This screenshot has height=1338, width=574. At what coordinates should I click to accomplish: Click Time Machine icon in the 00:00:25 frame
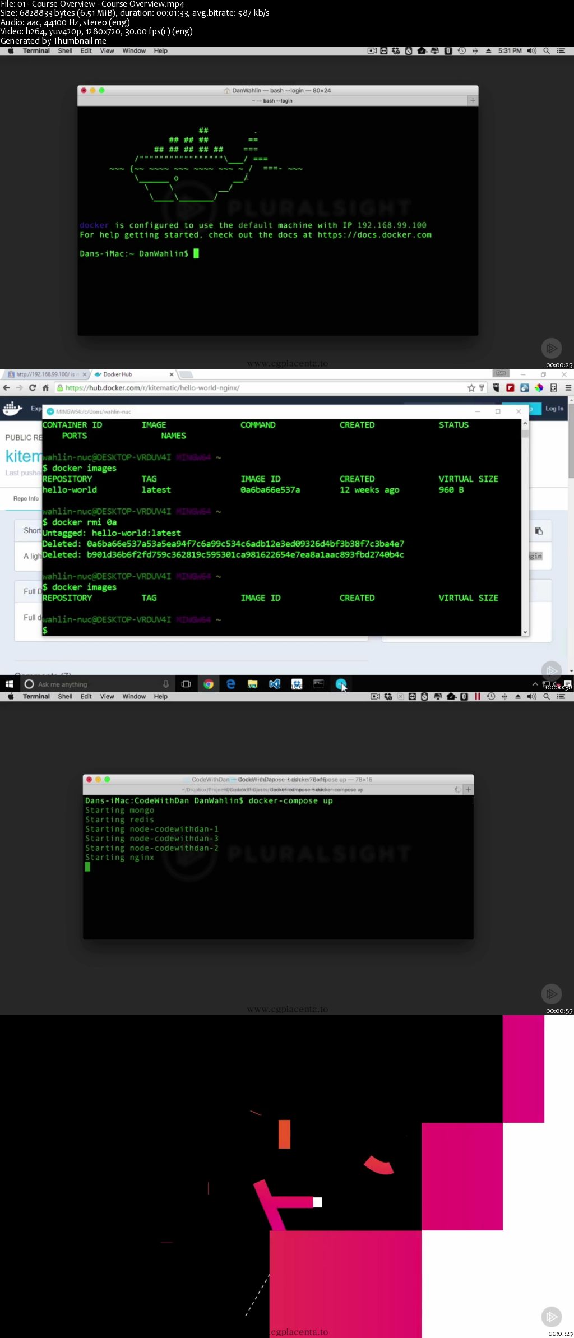coord(462,51)
